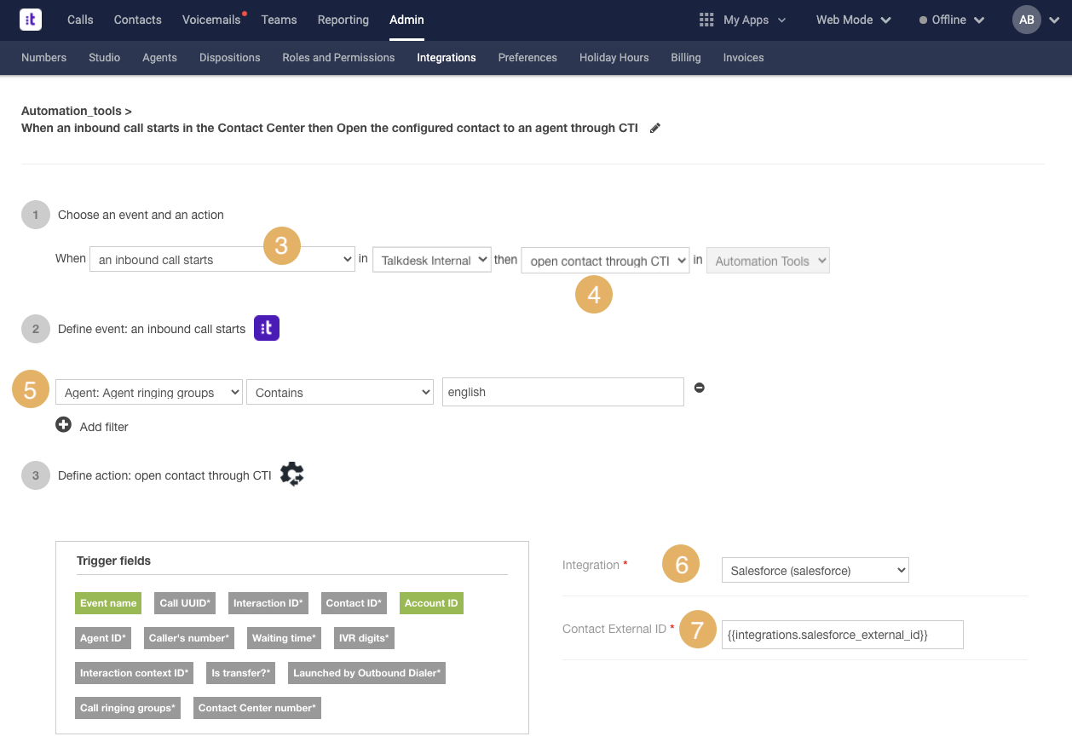The height and width of the screenshot is (748, 1072).
Task: Remove the filter with minus icon
Action: [x=700, y=388]
